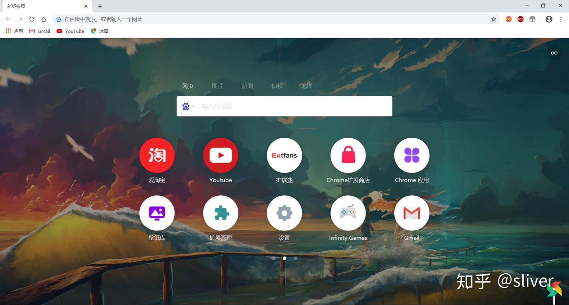Viewport: 569px width, 305px height.
Task: Open the Infinity extension toolbar icon
Action: 509,19
